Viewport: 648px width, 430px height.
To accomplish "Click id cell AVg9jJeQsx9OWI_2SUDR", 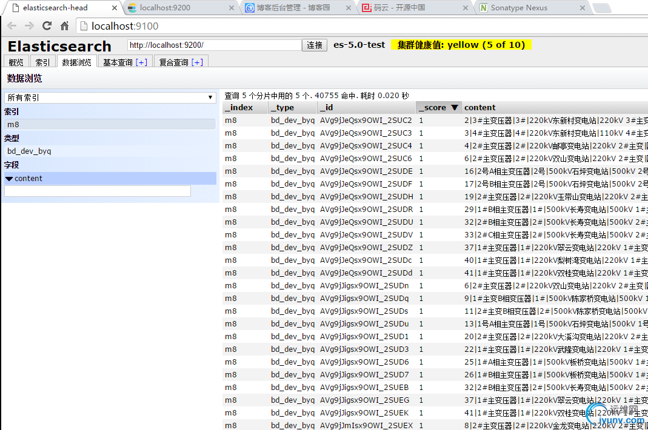I will (366, 210).
